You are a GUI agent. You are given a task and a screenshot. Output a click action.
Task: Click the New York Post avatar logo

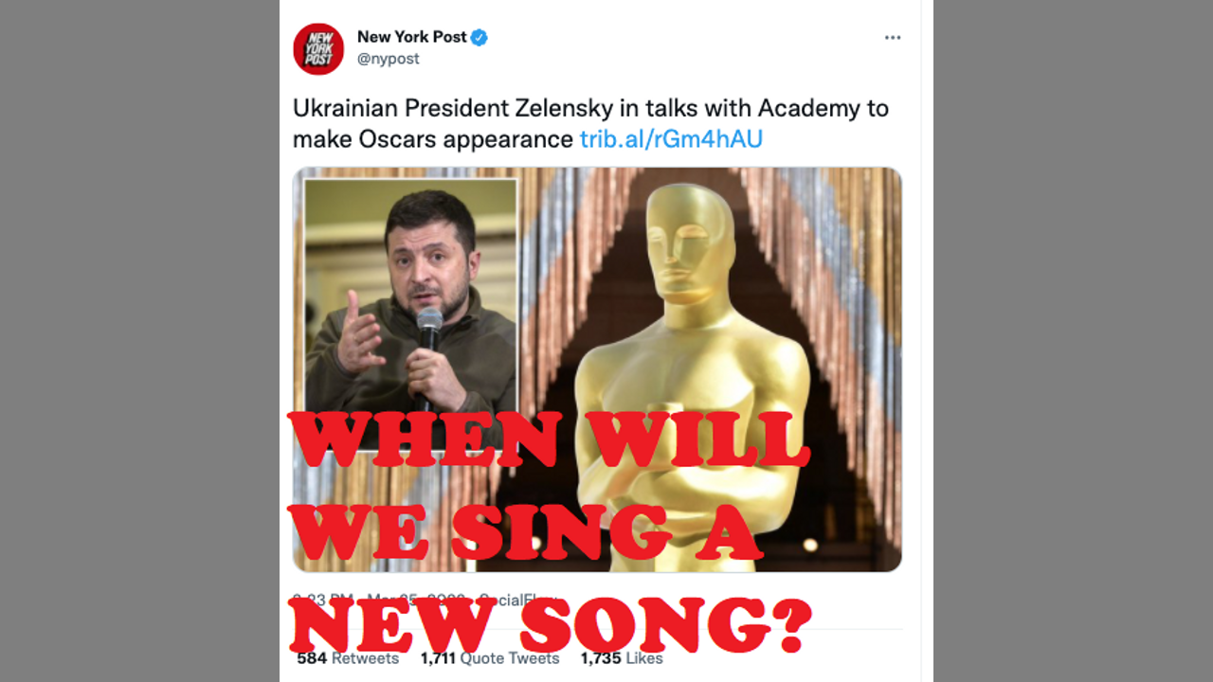(318, 49)
